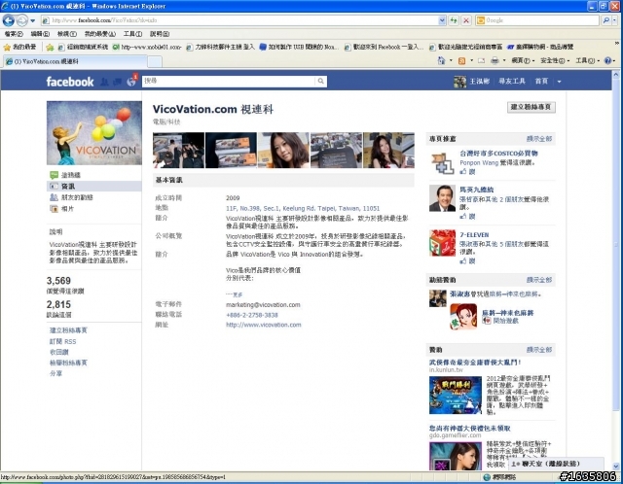Click the blank New Tab button

point(155,61)
